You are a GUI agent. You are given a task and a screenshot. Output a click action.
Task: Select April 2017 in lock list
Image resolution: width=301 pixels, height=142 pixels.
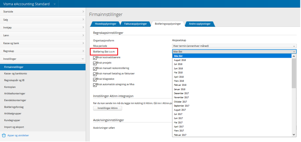(x=232, y=127)
